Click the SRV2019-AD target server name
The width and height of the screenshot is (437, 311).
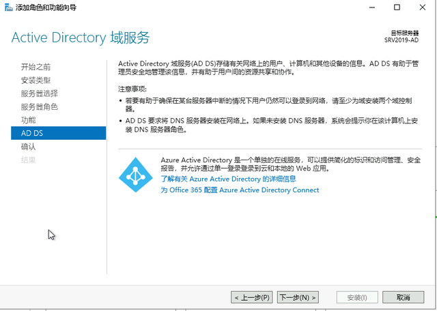tap(401, 40)
